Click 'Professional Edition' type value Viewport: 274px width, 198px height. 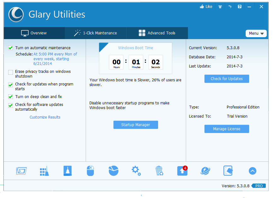tap(243, 107)
